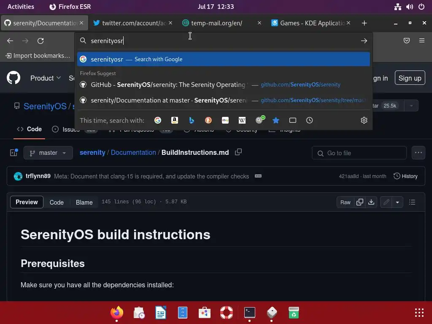This screenshot has height=324, width=432.
Task: Click the Google search engine shortcut icon
Action: point(158,120)
